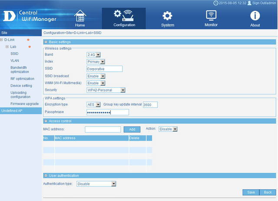Click the Add MAC address button

click(132, 129)
